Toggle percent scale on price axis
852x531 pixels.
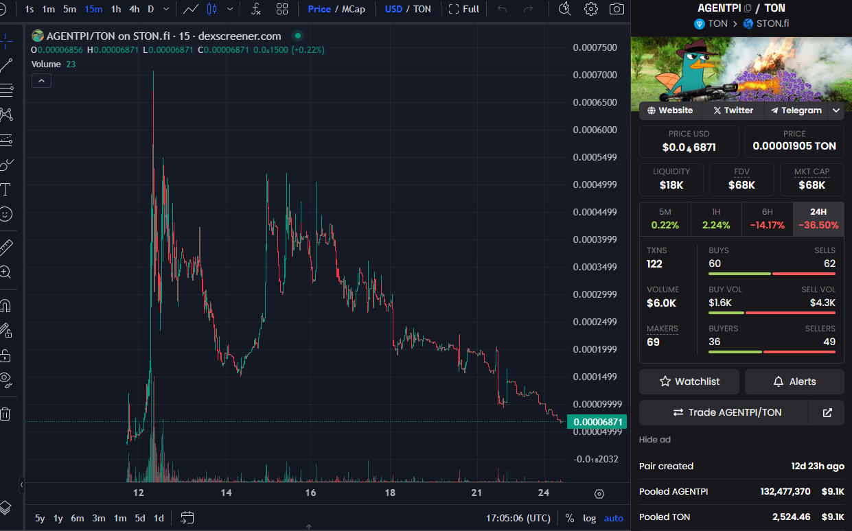point(570,518)
